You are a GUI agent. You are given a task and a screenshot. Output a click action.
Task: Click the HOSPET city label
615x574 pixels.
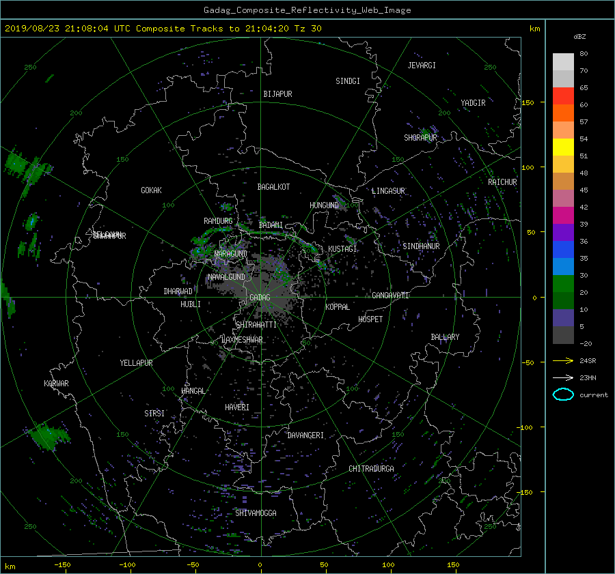[x=370, y=319]
